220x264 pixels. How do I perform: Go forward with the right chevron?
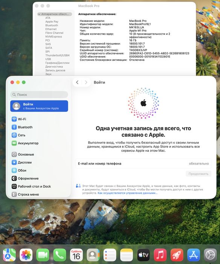(86, 82)
